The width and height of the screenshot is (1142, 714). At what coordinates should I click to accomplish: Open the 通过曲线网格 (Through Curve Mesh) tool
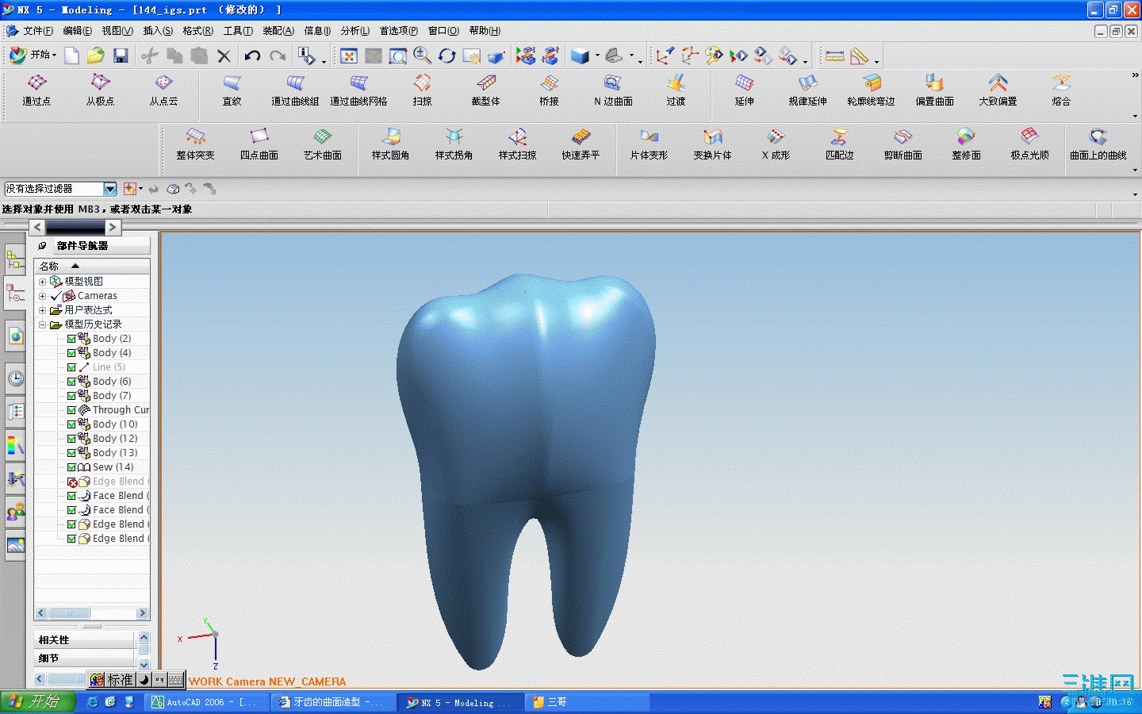(358, 90)
